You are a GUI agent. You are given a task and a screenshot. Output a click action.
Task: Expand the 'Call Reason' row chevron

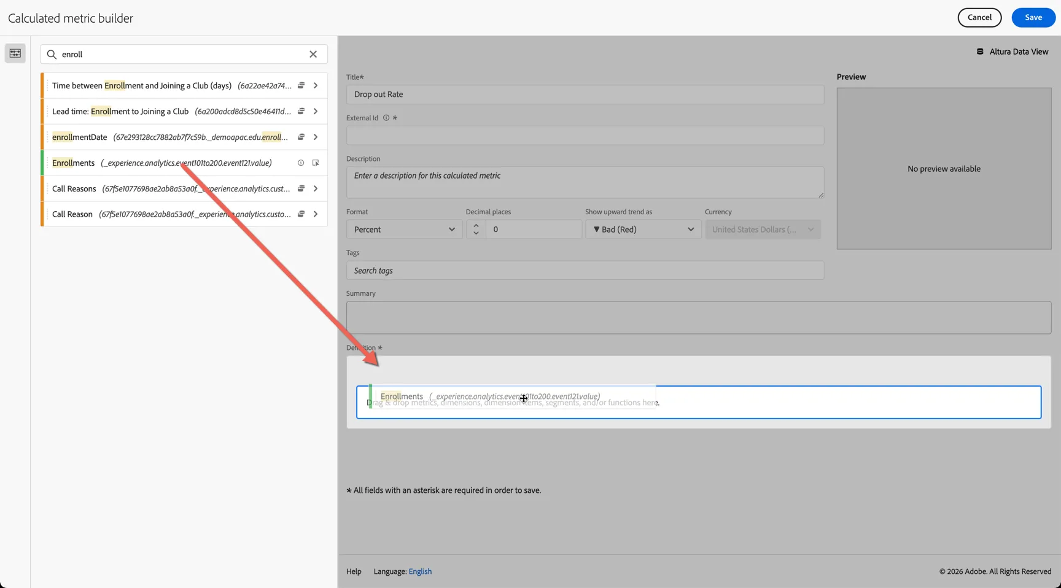pos(316,214)
